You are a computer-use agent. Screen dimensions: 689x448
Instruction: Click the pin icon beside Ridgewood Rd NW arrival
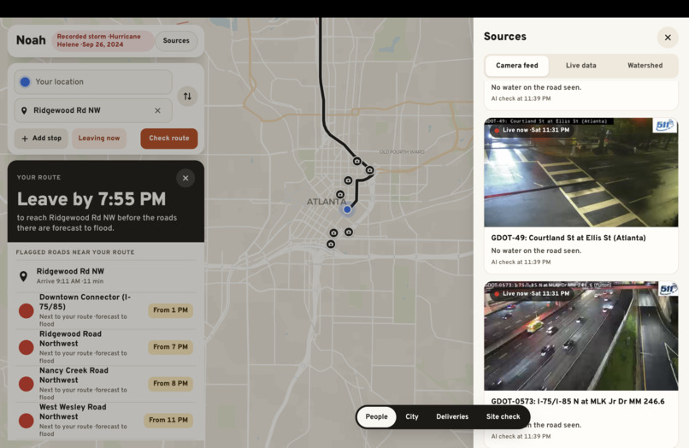pyautogui.click(x=23, y=276)
